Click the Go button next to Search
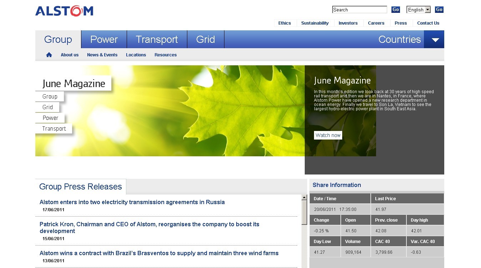Screen dimensions: 481x268 click(395, 10)
